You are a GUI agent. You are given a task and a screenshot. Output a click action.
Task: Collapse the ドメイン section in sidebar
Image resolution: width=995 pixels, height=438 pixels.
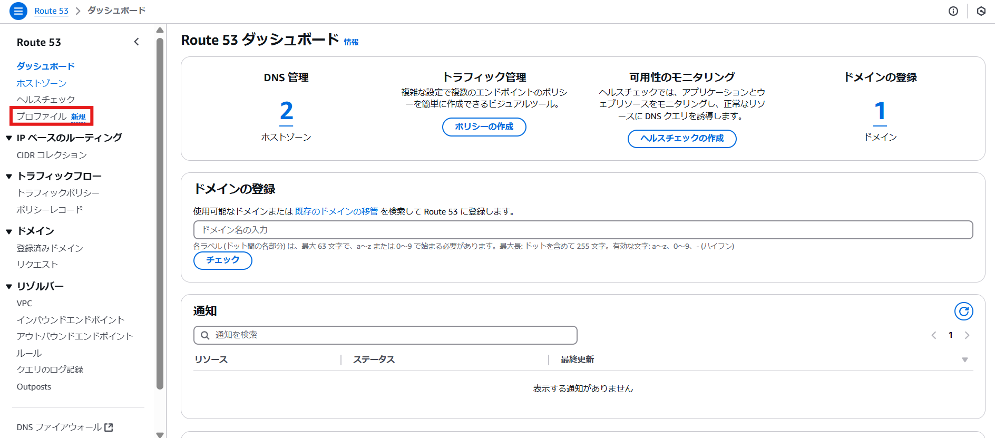pos(9,231)
